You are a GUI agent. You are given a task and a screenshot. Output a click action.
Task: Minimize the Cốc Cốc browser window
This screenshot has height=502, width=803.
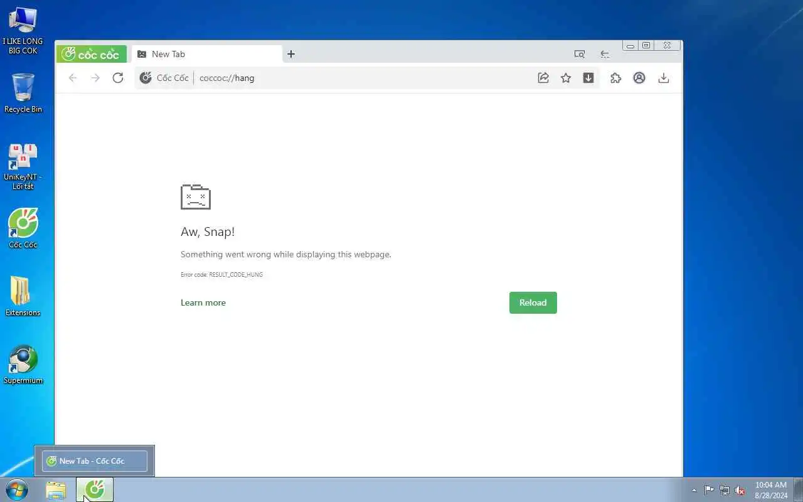point(630,45)
